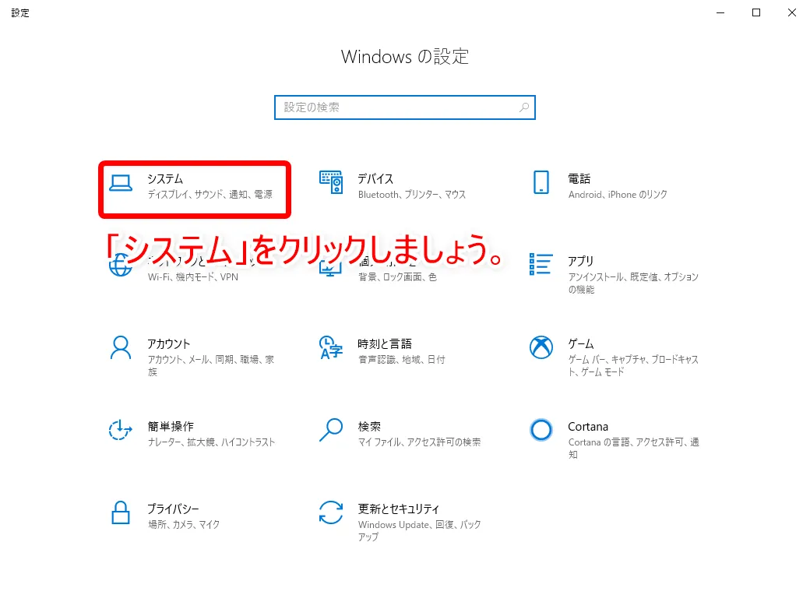Image resolution: width=810 pixels, height=595 pixels.
Task: Select the 検索 category title
Action: pos(369,427)
